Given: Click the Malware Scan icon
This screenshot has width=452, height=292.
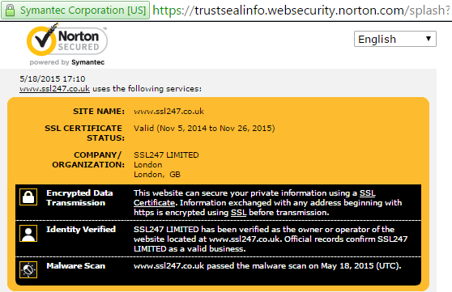Looking at the screenshot, I should click(28, 269).
